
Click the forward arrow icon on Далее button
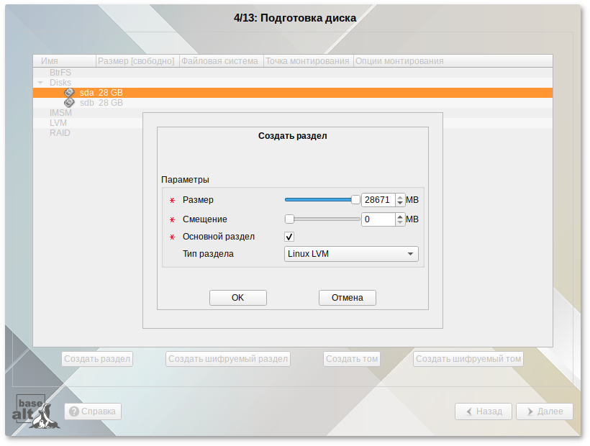pyautogui.click(x=530, y=411)
